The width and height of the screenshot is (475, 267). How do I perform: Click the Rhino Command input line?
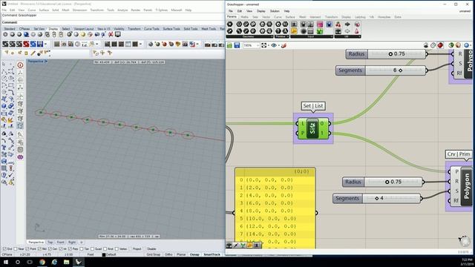[112, 22]
